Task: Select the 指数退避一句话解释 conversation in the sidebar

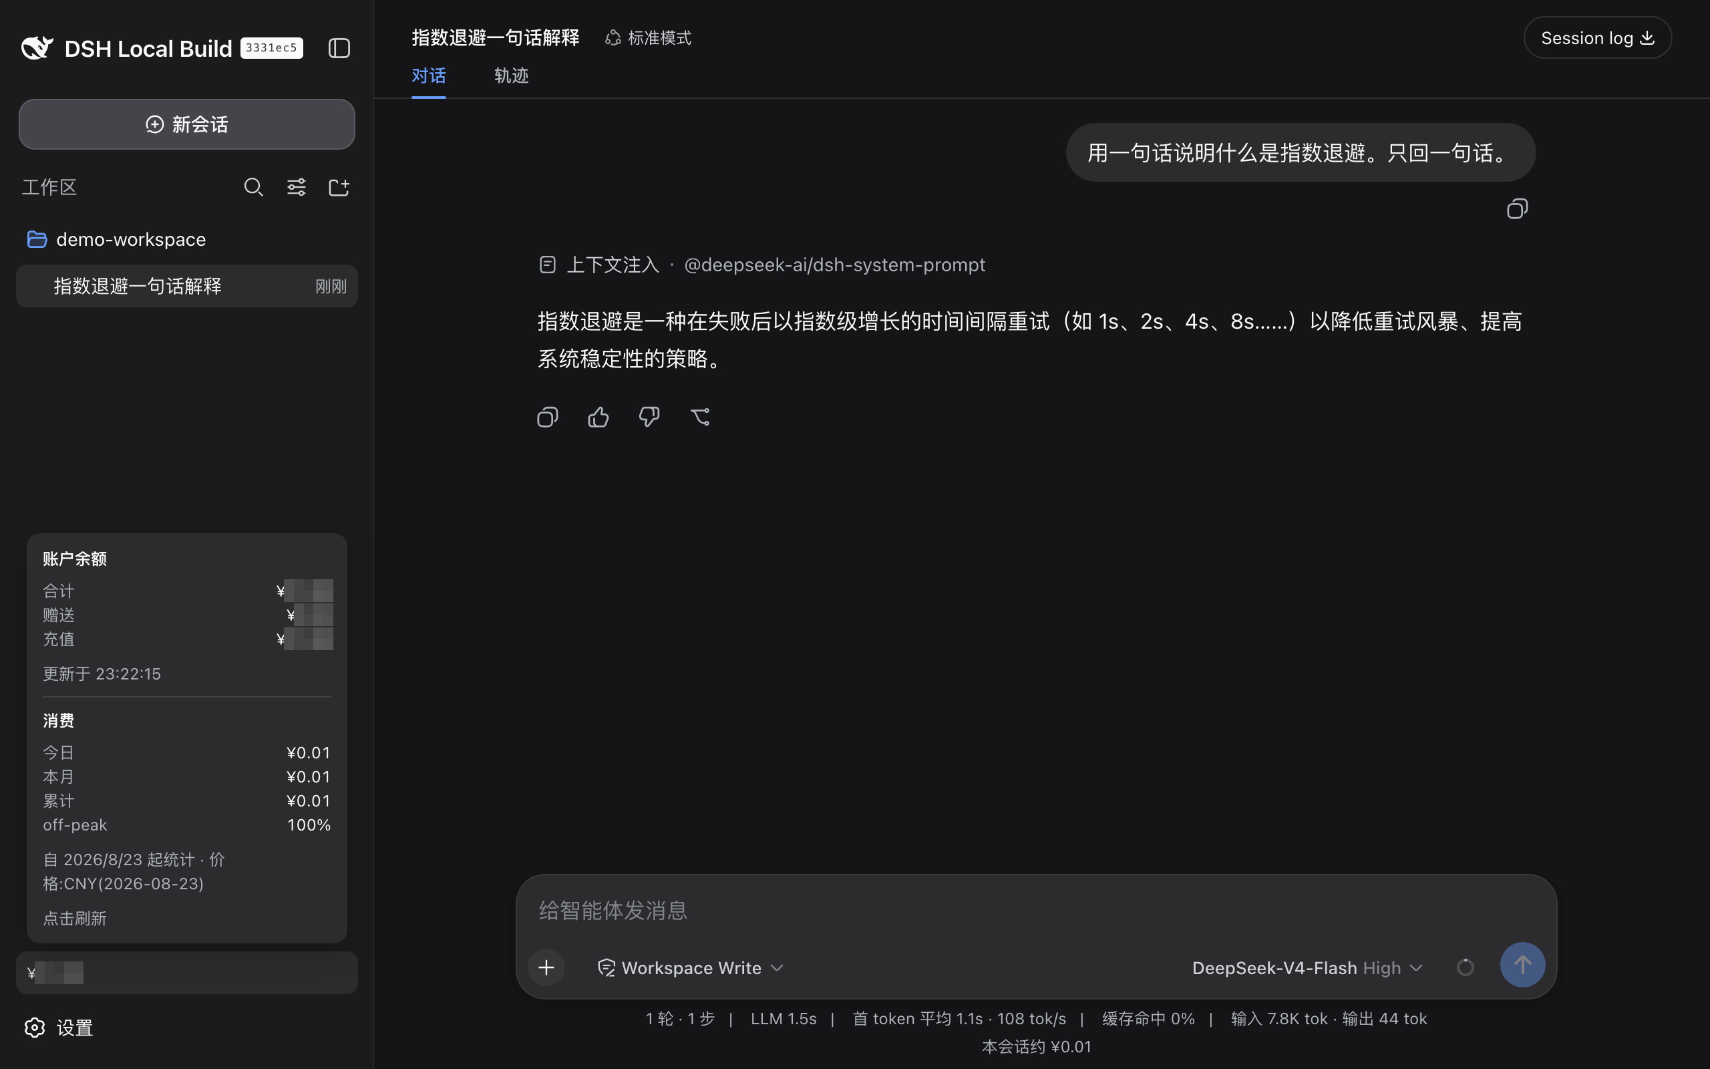Action: click(186, 287)
